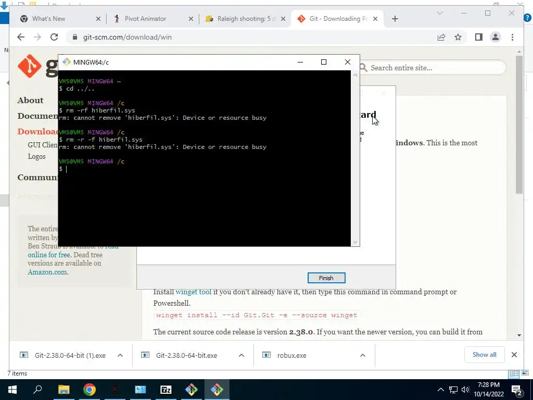
Task: Open the notifications center icon
Action: [517, 390]
